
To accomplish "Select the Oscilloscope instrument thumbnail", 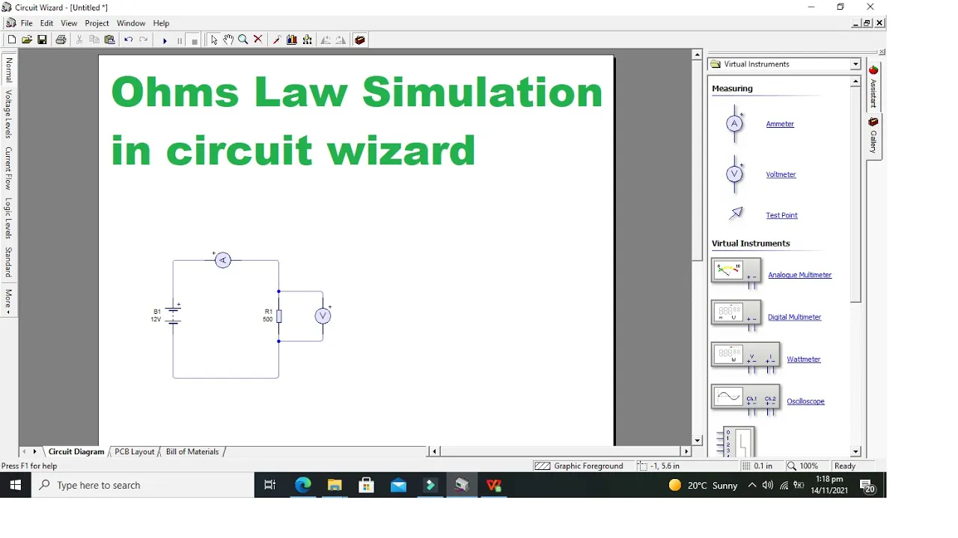I will [x=745, y=400].
